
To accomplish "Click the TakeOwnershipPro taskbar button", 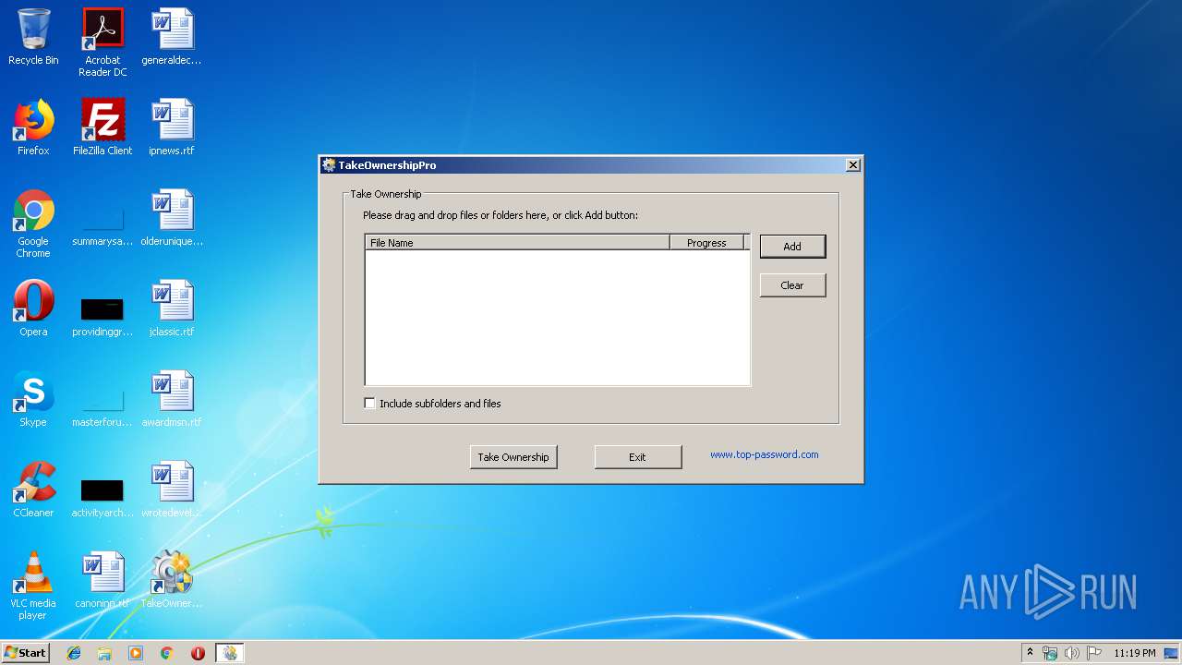I will [229, 653].
